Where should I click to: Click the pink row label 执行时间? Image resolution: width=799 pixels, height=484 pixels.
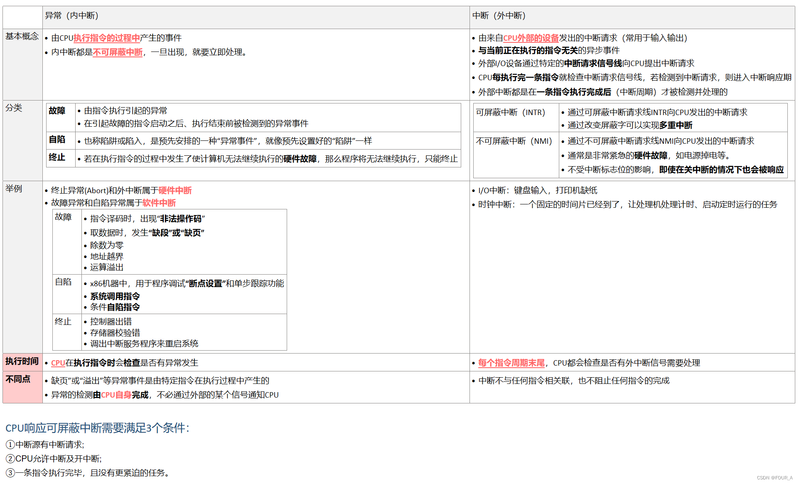coord(22,361)
